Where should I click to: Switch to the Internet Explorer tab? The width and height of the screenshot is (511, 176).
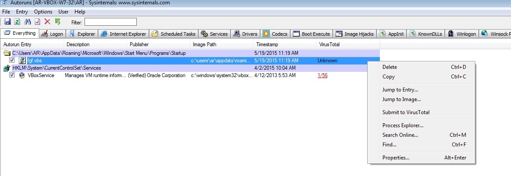(124, 34)
